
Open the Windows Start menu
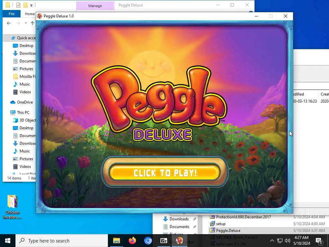[8, 241]
